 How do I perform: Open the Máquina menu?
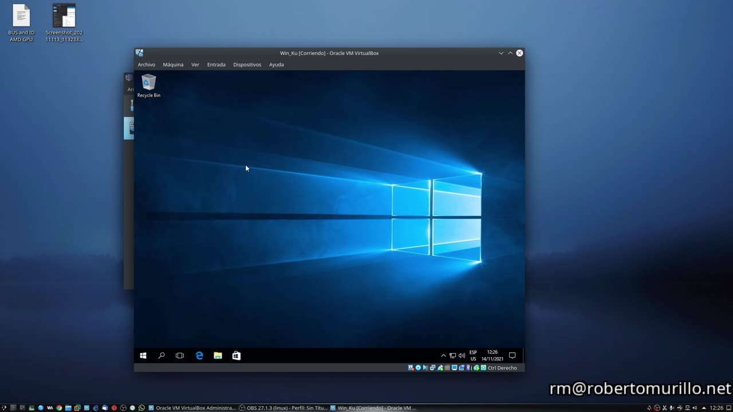coord(173,65)
